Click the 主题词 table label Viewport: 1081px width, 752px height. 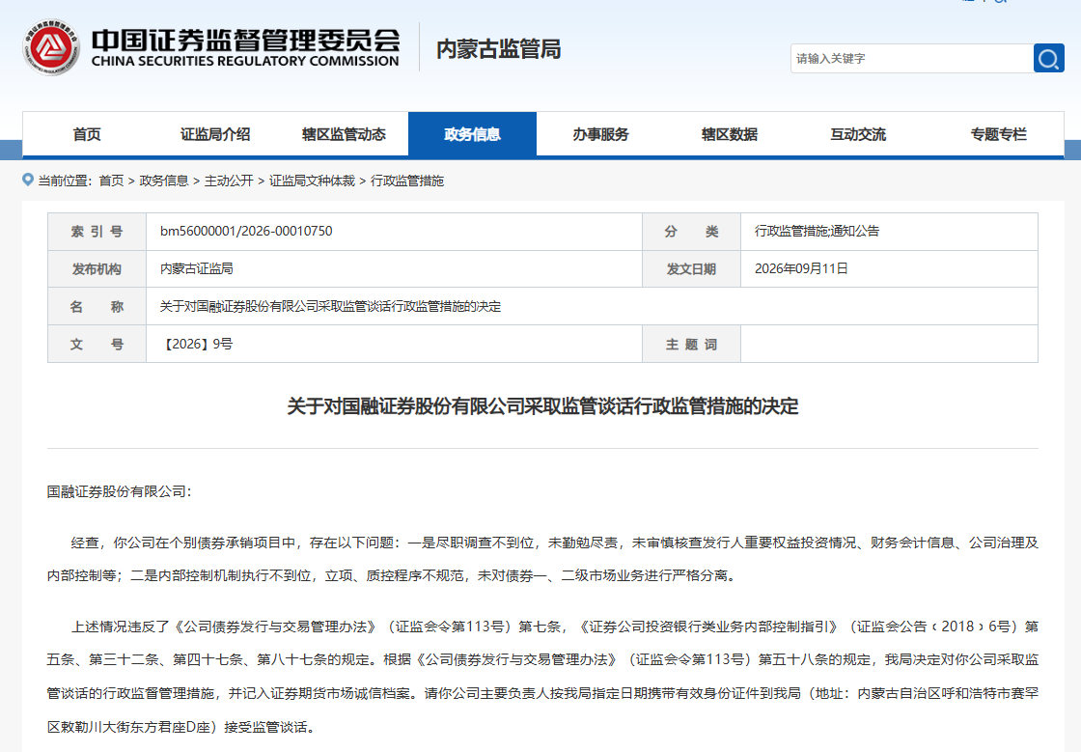point(691,344)
